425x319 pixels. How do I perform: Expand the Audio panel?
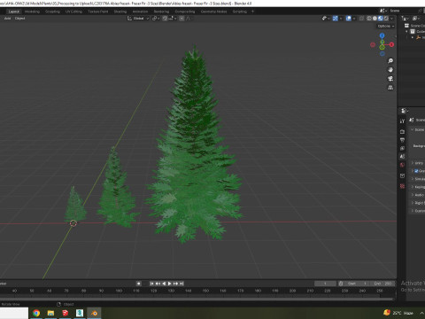[x=413, y=195]
